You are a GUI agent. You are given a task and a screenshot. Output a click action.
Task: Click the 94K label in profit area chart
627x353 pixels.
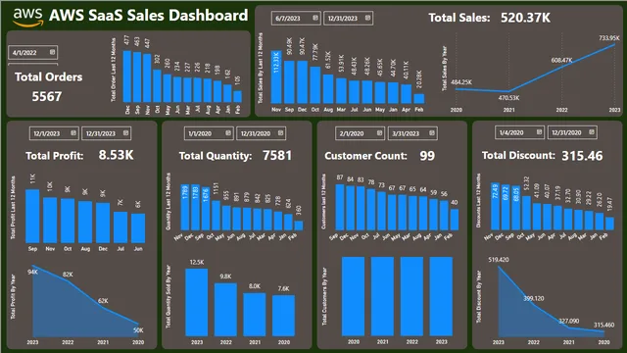[32, 272]
